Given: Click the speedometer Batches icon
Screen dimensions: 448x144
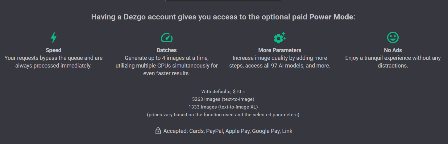Looking at the screenshot, I should [167, 38].
